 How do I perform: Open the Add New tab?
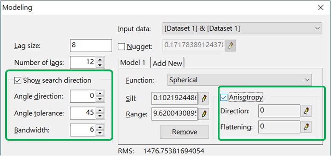167,63
